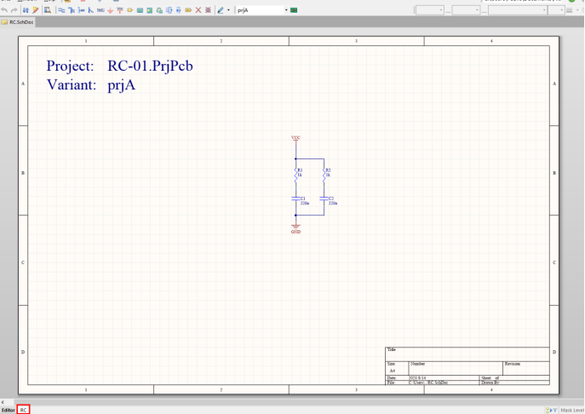This screenshot has height=414, width=585.
Task: Click the Title field in title block
Action: (467, 354)
